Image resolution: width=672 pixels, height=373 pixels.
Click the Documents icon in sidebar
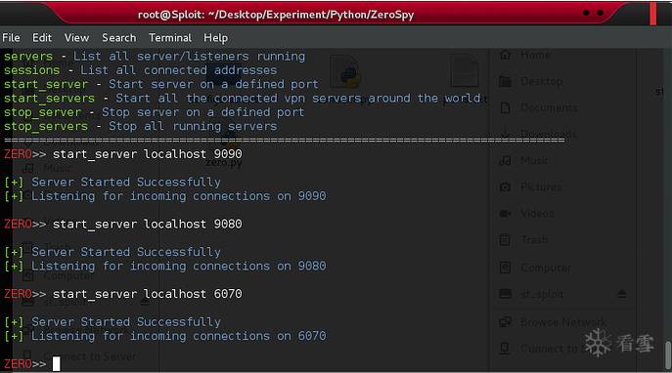pyautogui.click(x=506, y=107)
